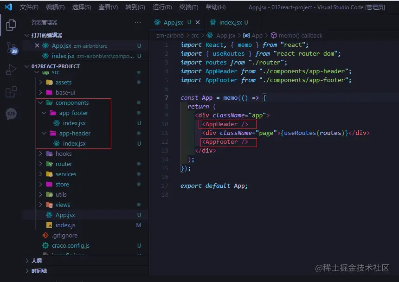Open the 运行(R) menu
Image resolution: width=399 pixels, height=282 pixels.
point(162,7)
